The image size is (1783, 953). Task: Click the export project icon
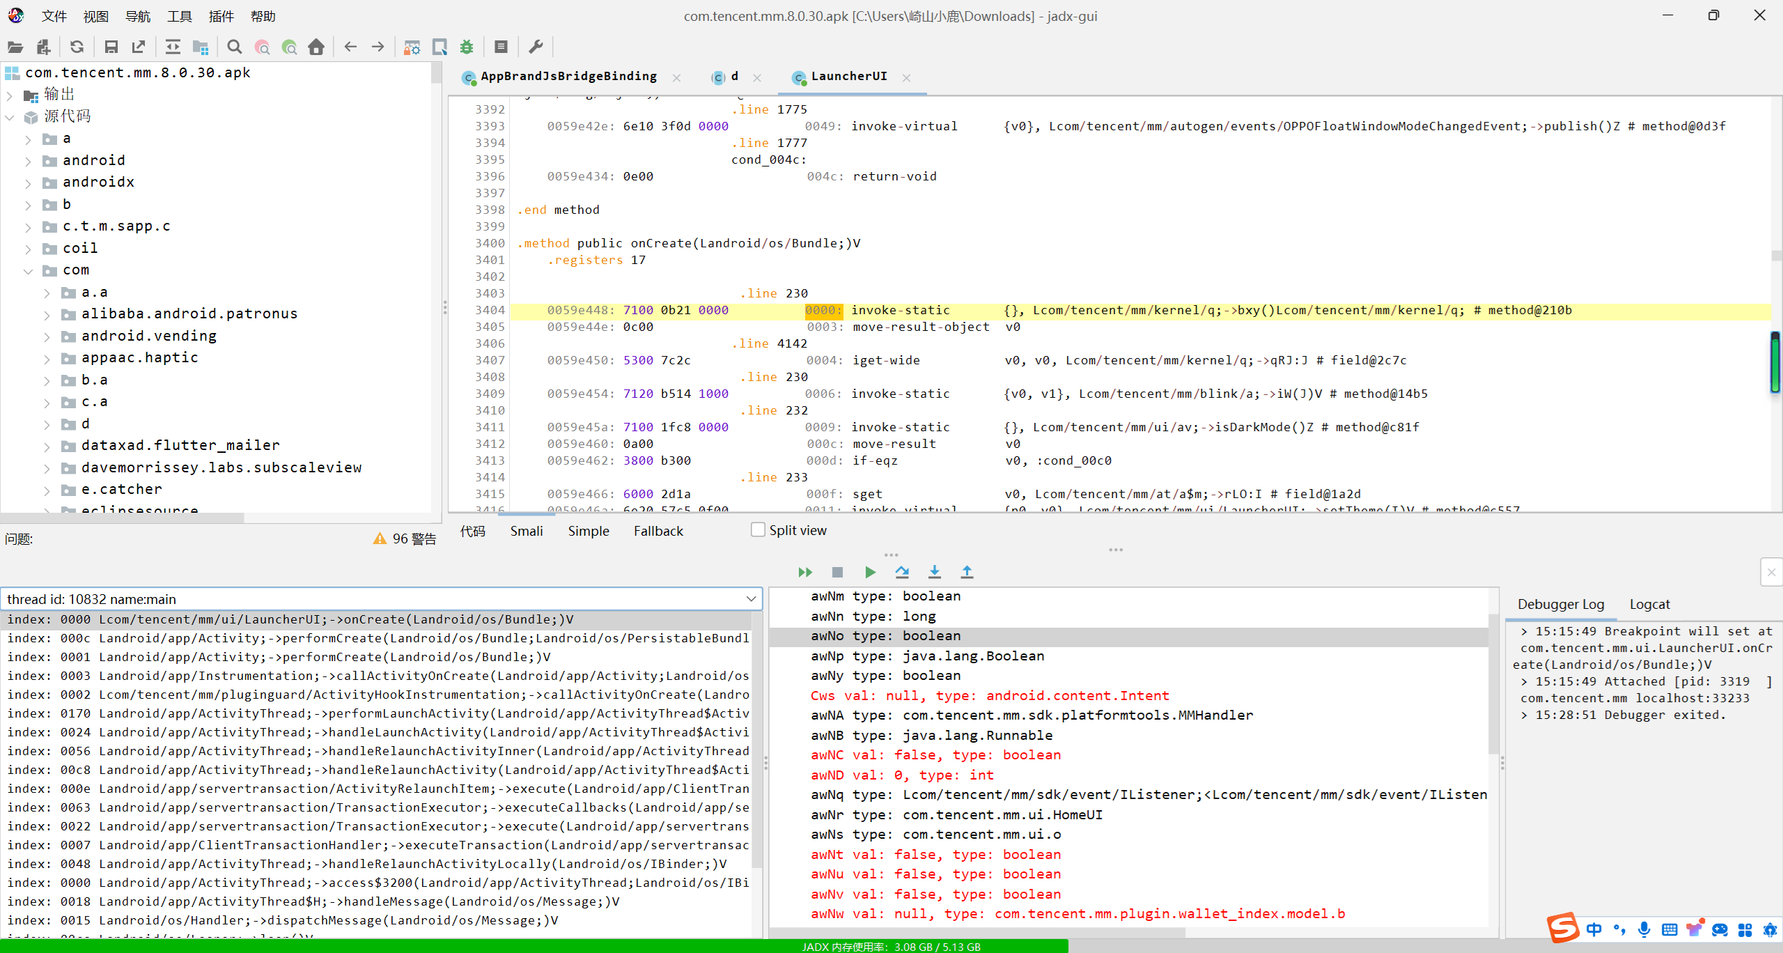tap(139, 47)
